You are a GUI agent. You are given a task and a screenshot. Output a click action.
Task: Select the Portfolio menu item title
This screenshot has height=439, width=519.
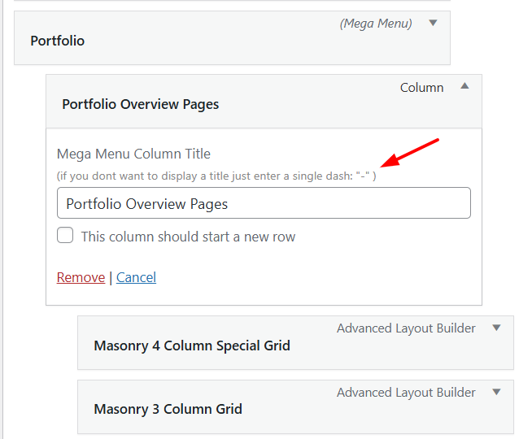(x=57, y=41)
